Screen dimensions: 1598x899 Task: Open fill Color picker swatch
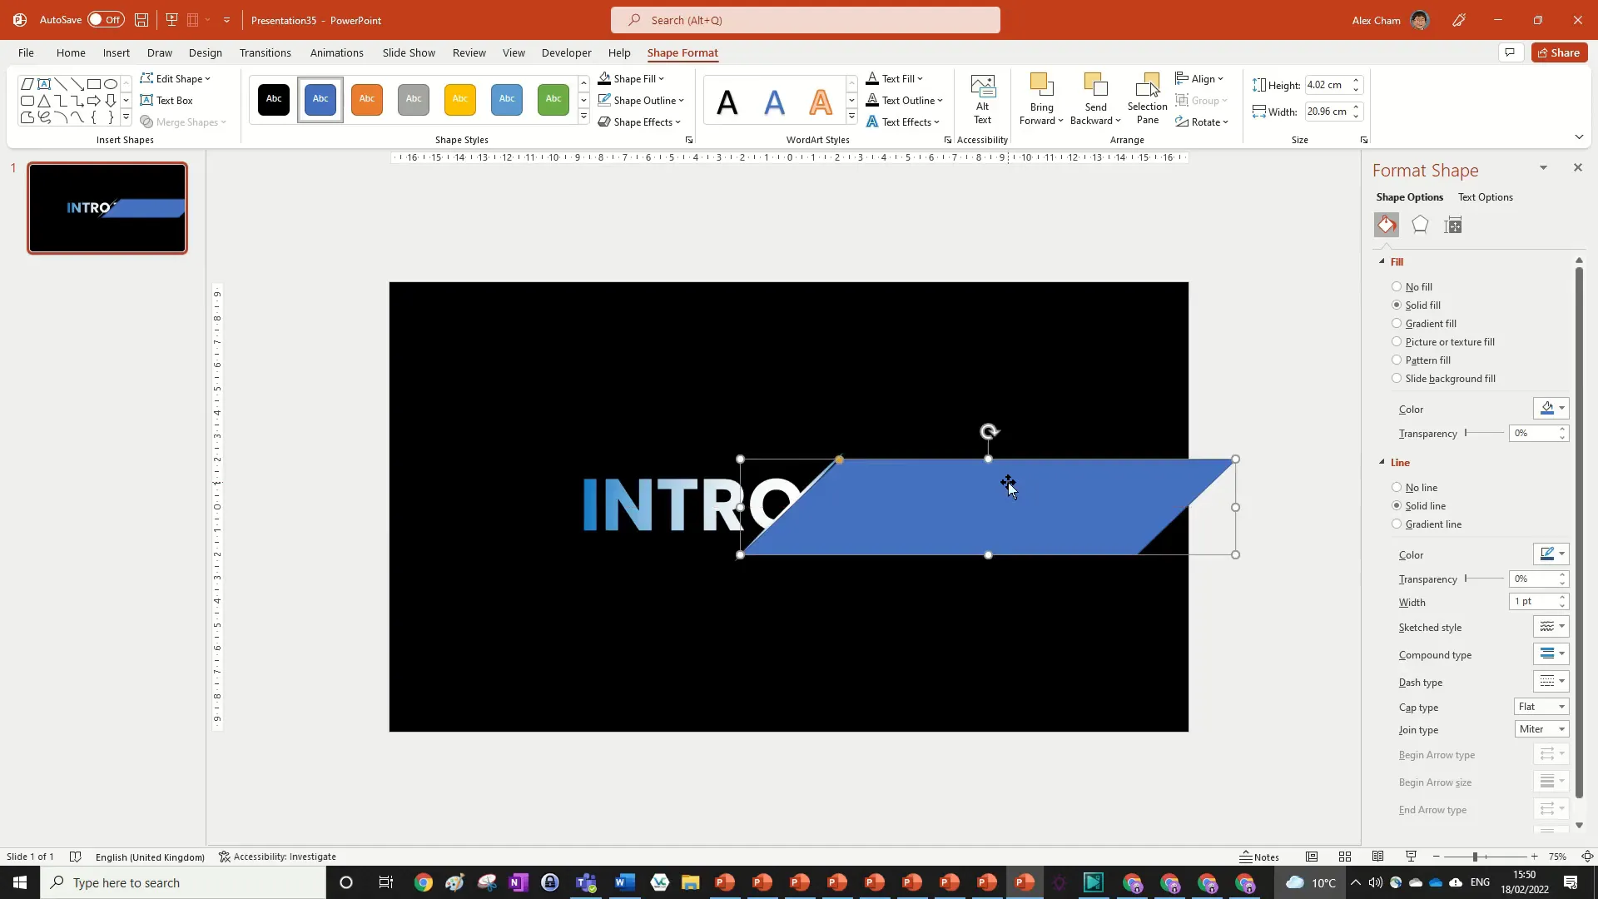[x=1551, y=409]
